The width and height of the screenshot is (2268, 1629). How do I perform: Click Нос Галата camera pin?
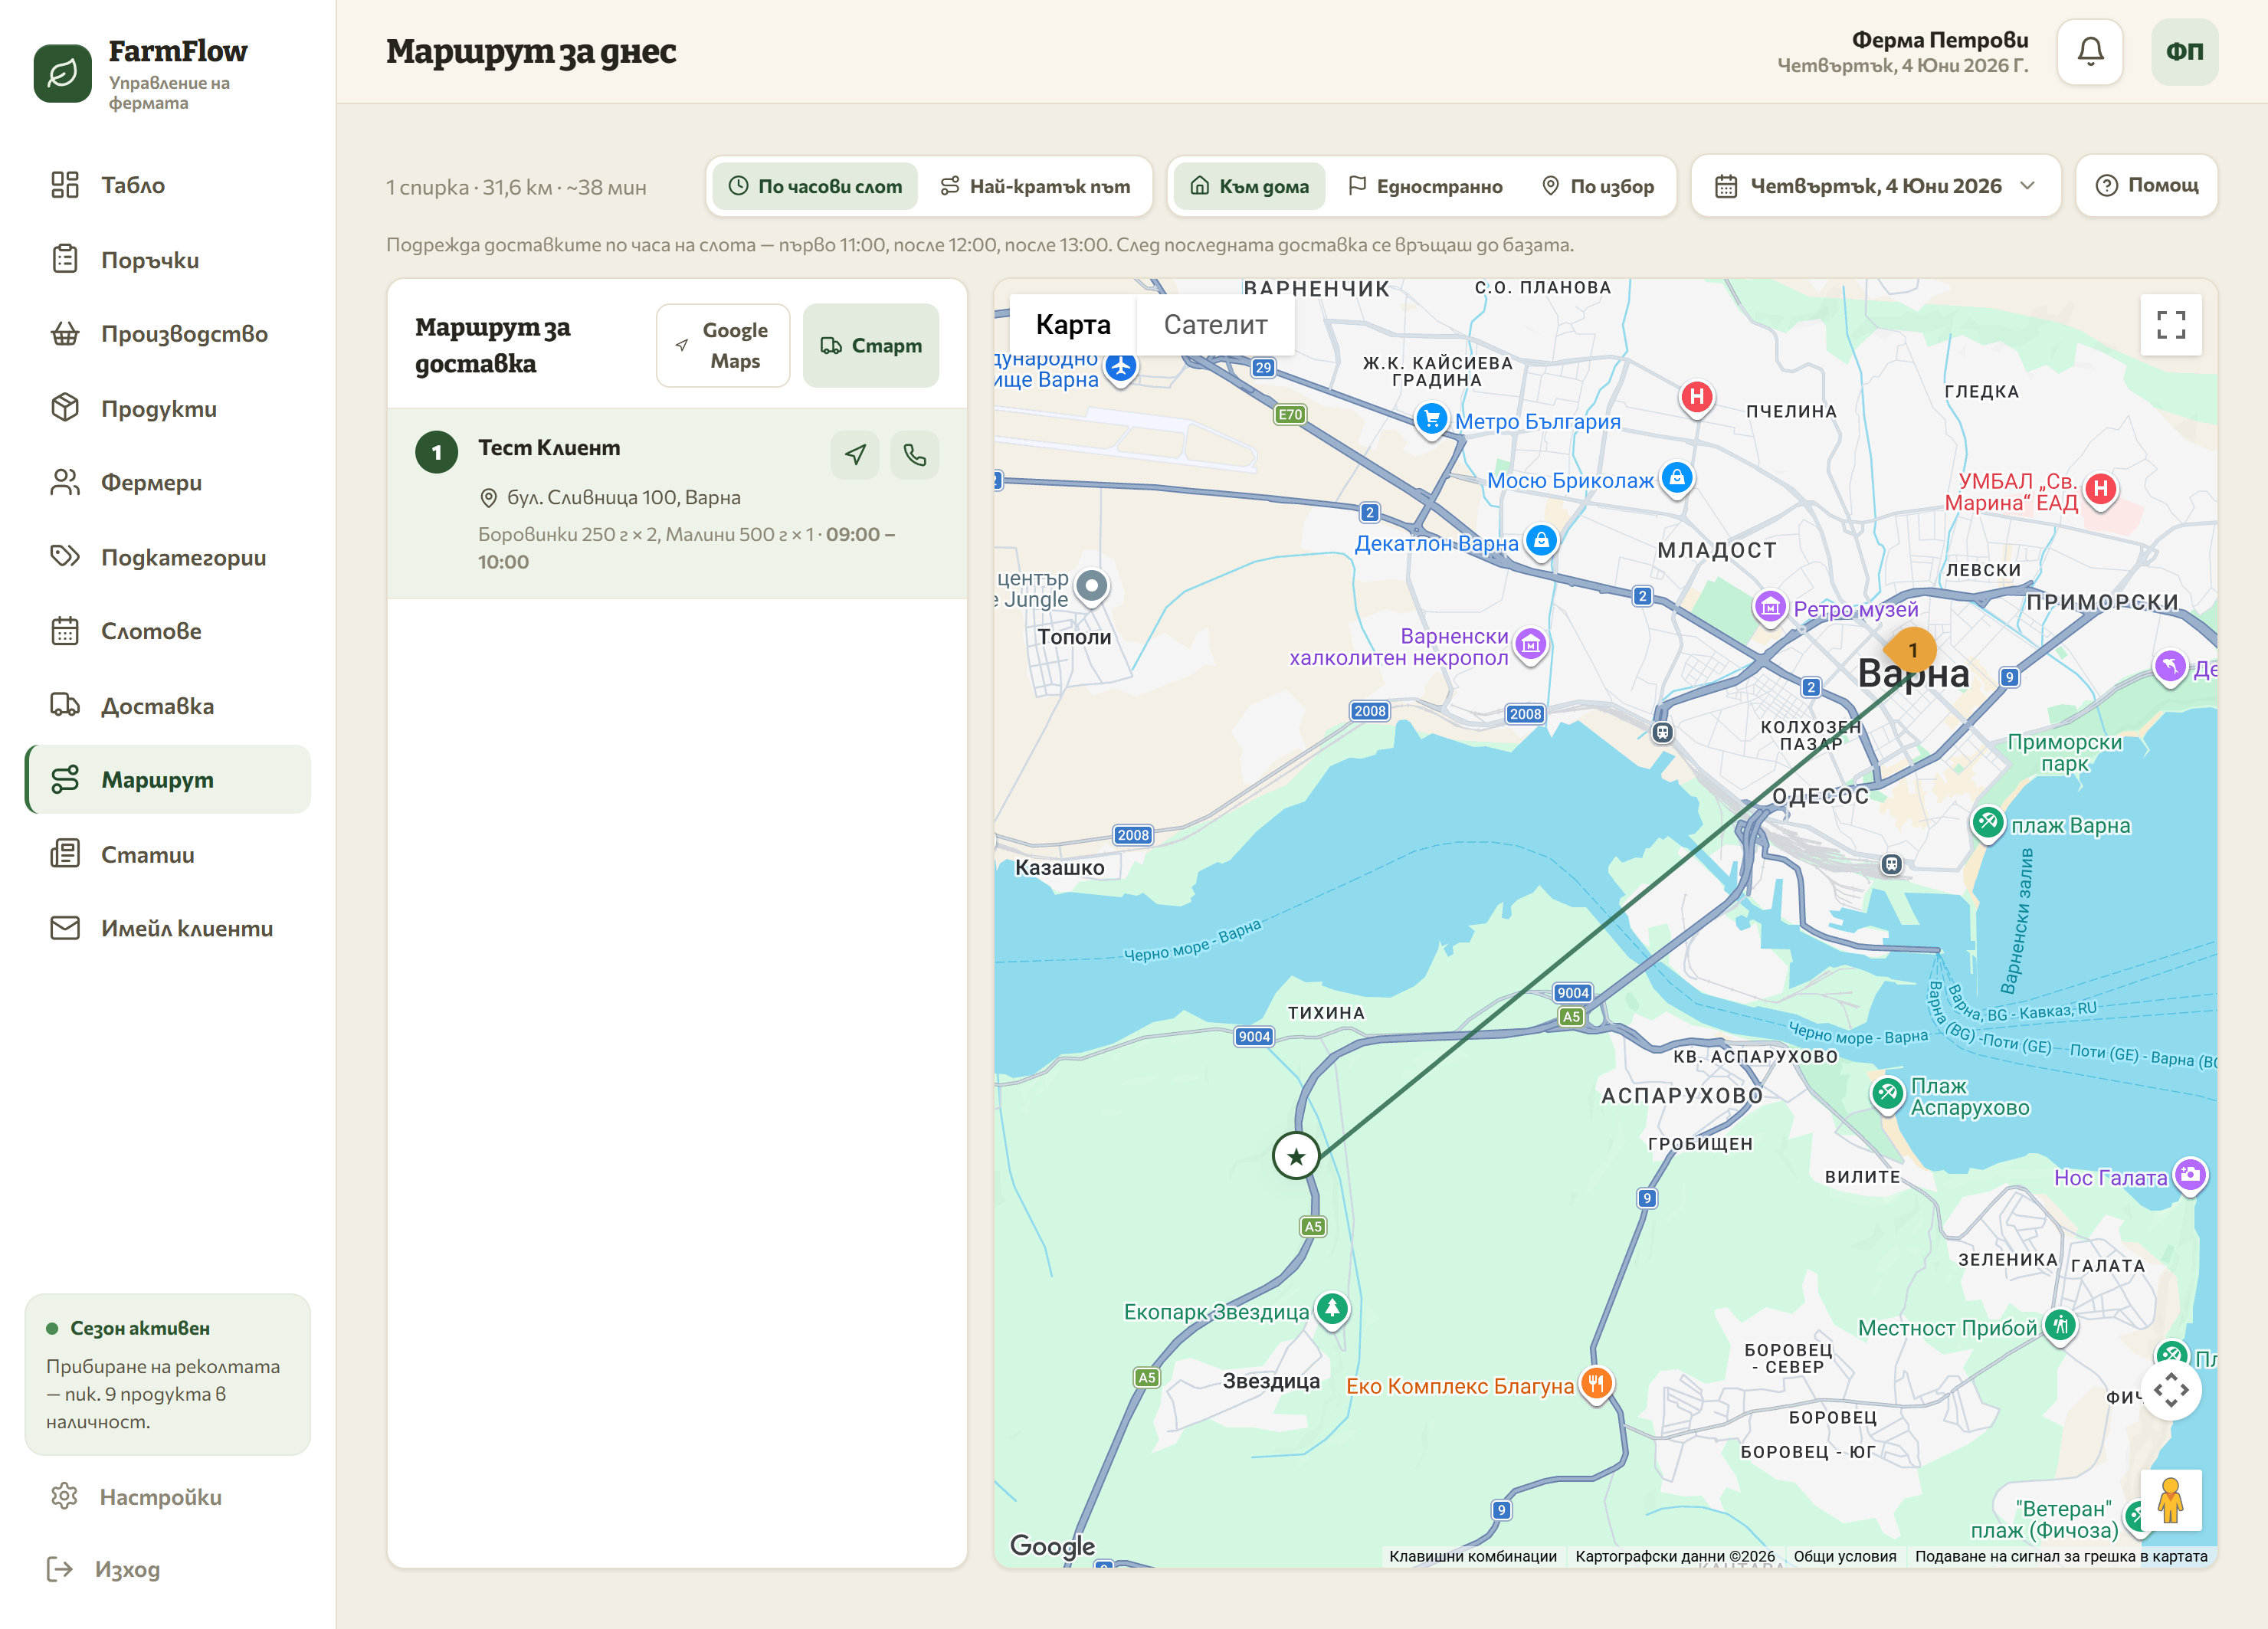tap(2190, 1175)
